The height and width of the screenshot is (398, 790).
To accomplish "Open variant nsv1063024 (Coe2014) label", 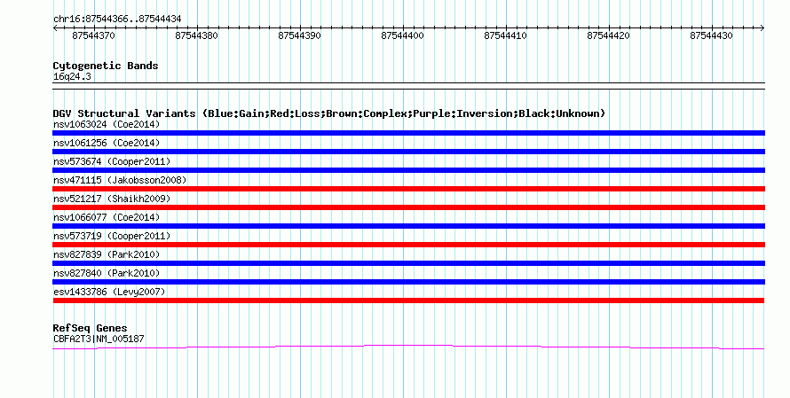I will [107, 124].
